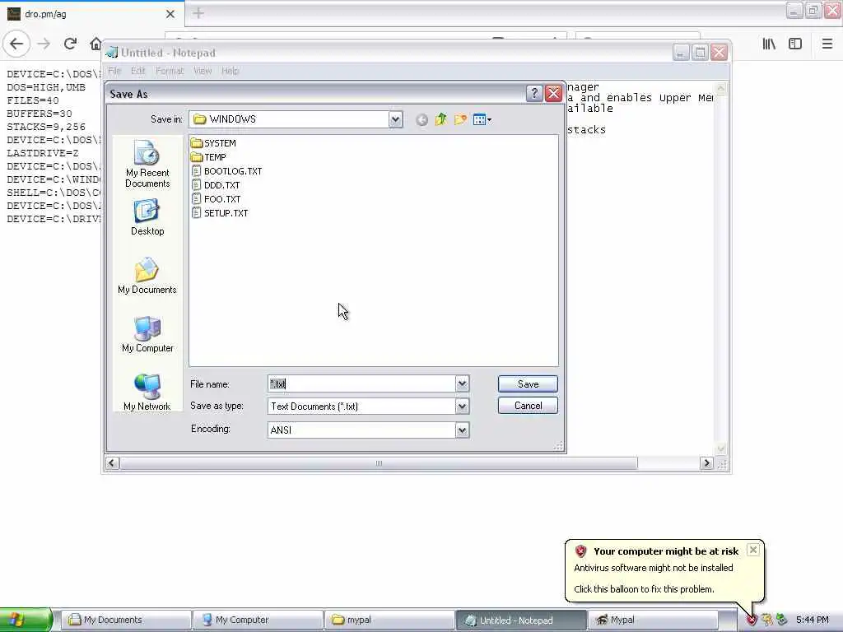The width and height of the screenshot is (843, 632).
Task: Open the browser library icon
Action: coord(769,44)
